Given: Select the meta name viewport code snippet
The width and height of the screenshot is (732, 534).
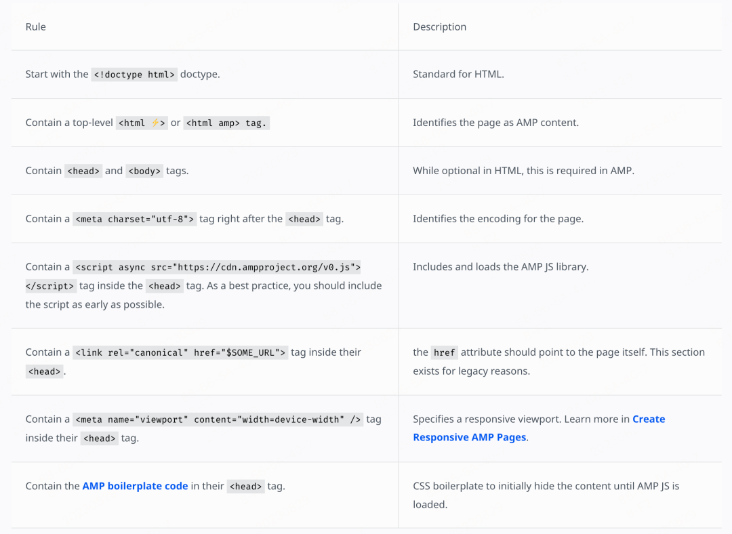Looking at the screenshot, I should 218,419.
